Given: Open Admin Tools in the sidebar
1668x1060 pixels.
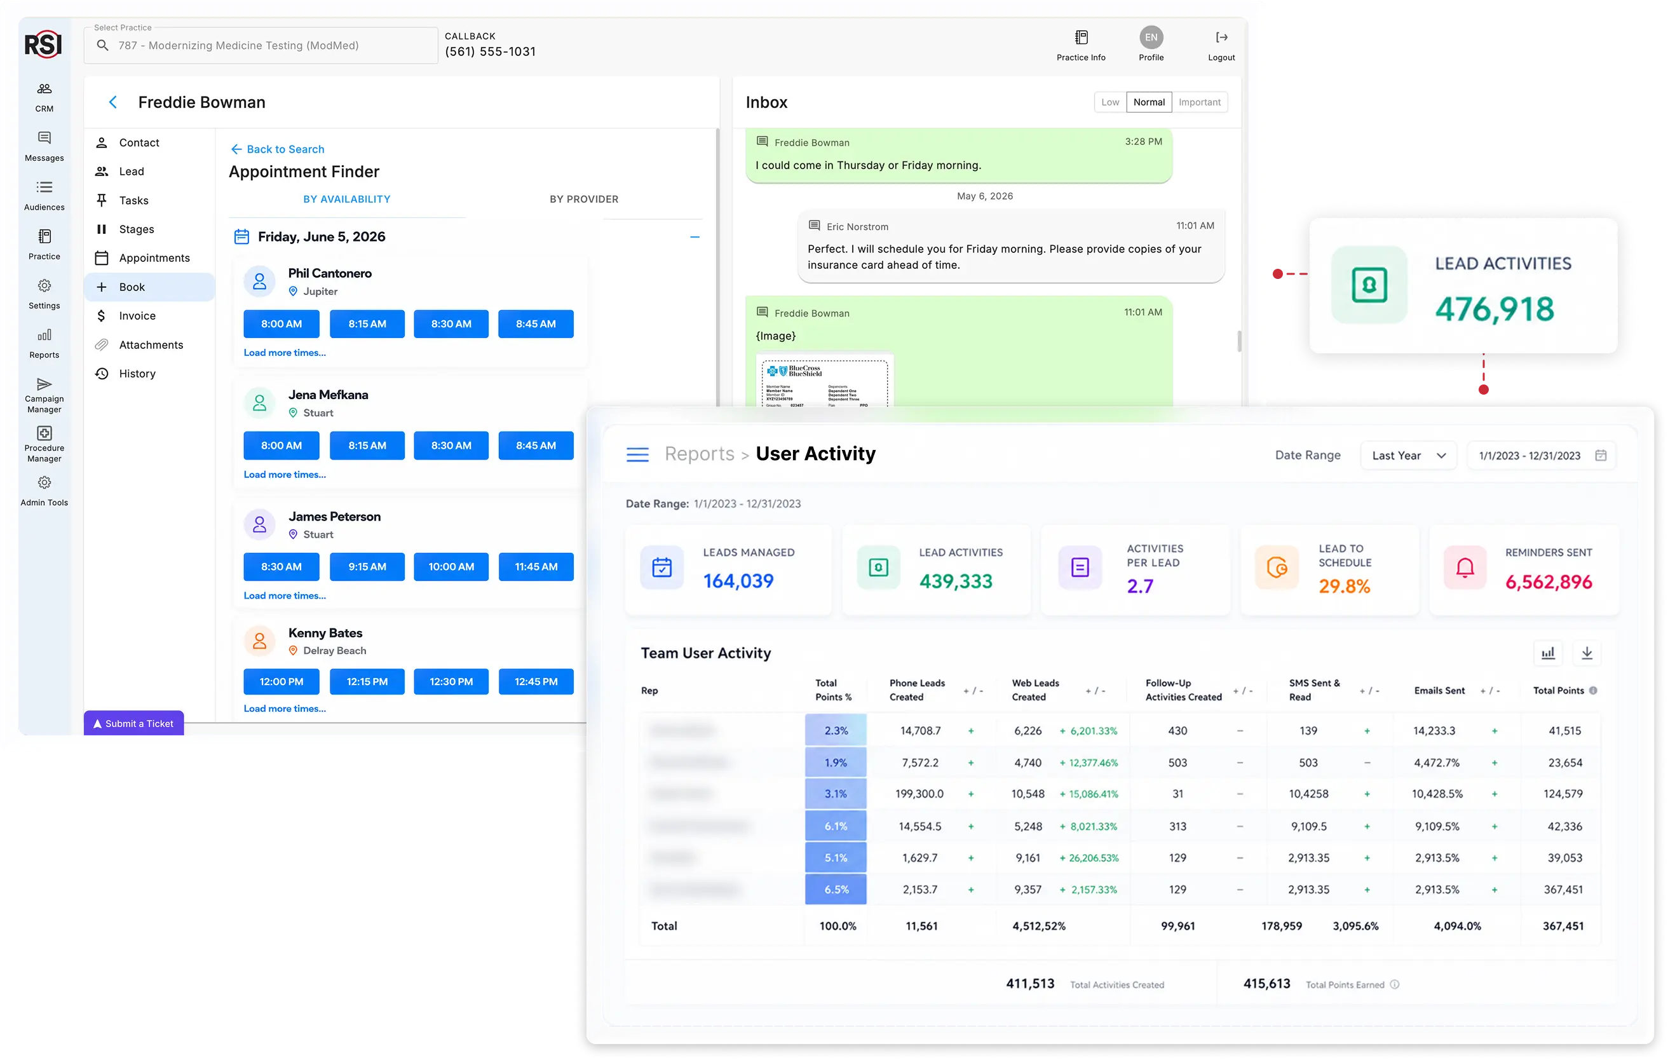Looking at the screenshot, I should pyautogui.click(x=44, y=491).
